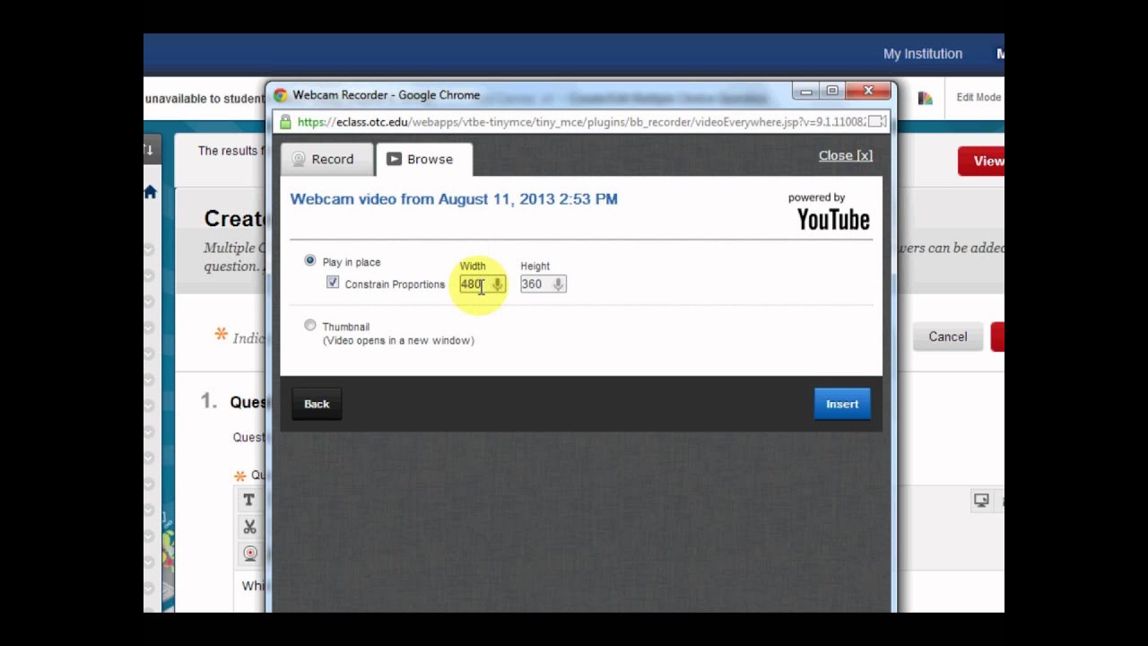Click the Close [x] link
Screen dimensions: 1148x646
pos(845,155)
